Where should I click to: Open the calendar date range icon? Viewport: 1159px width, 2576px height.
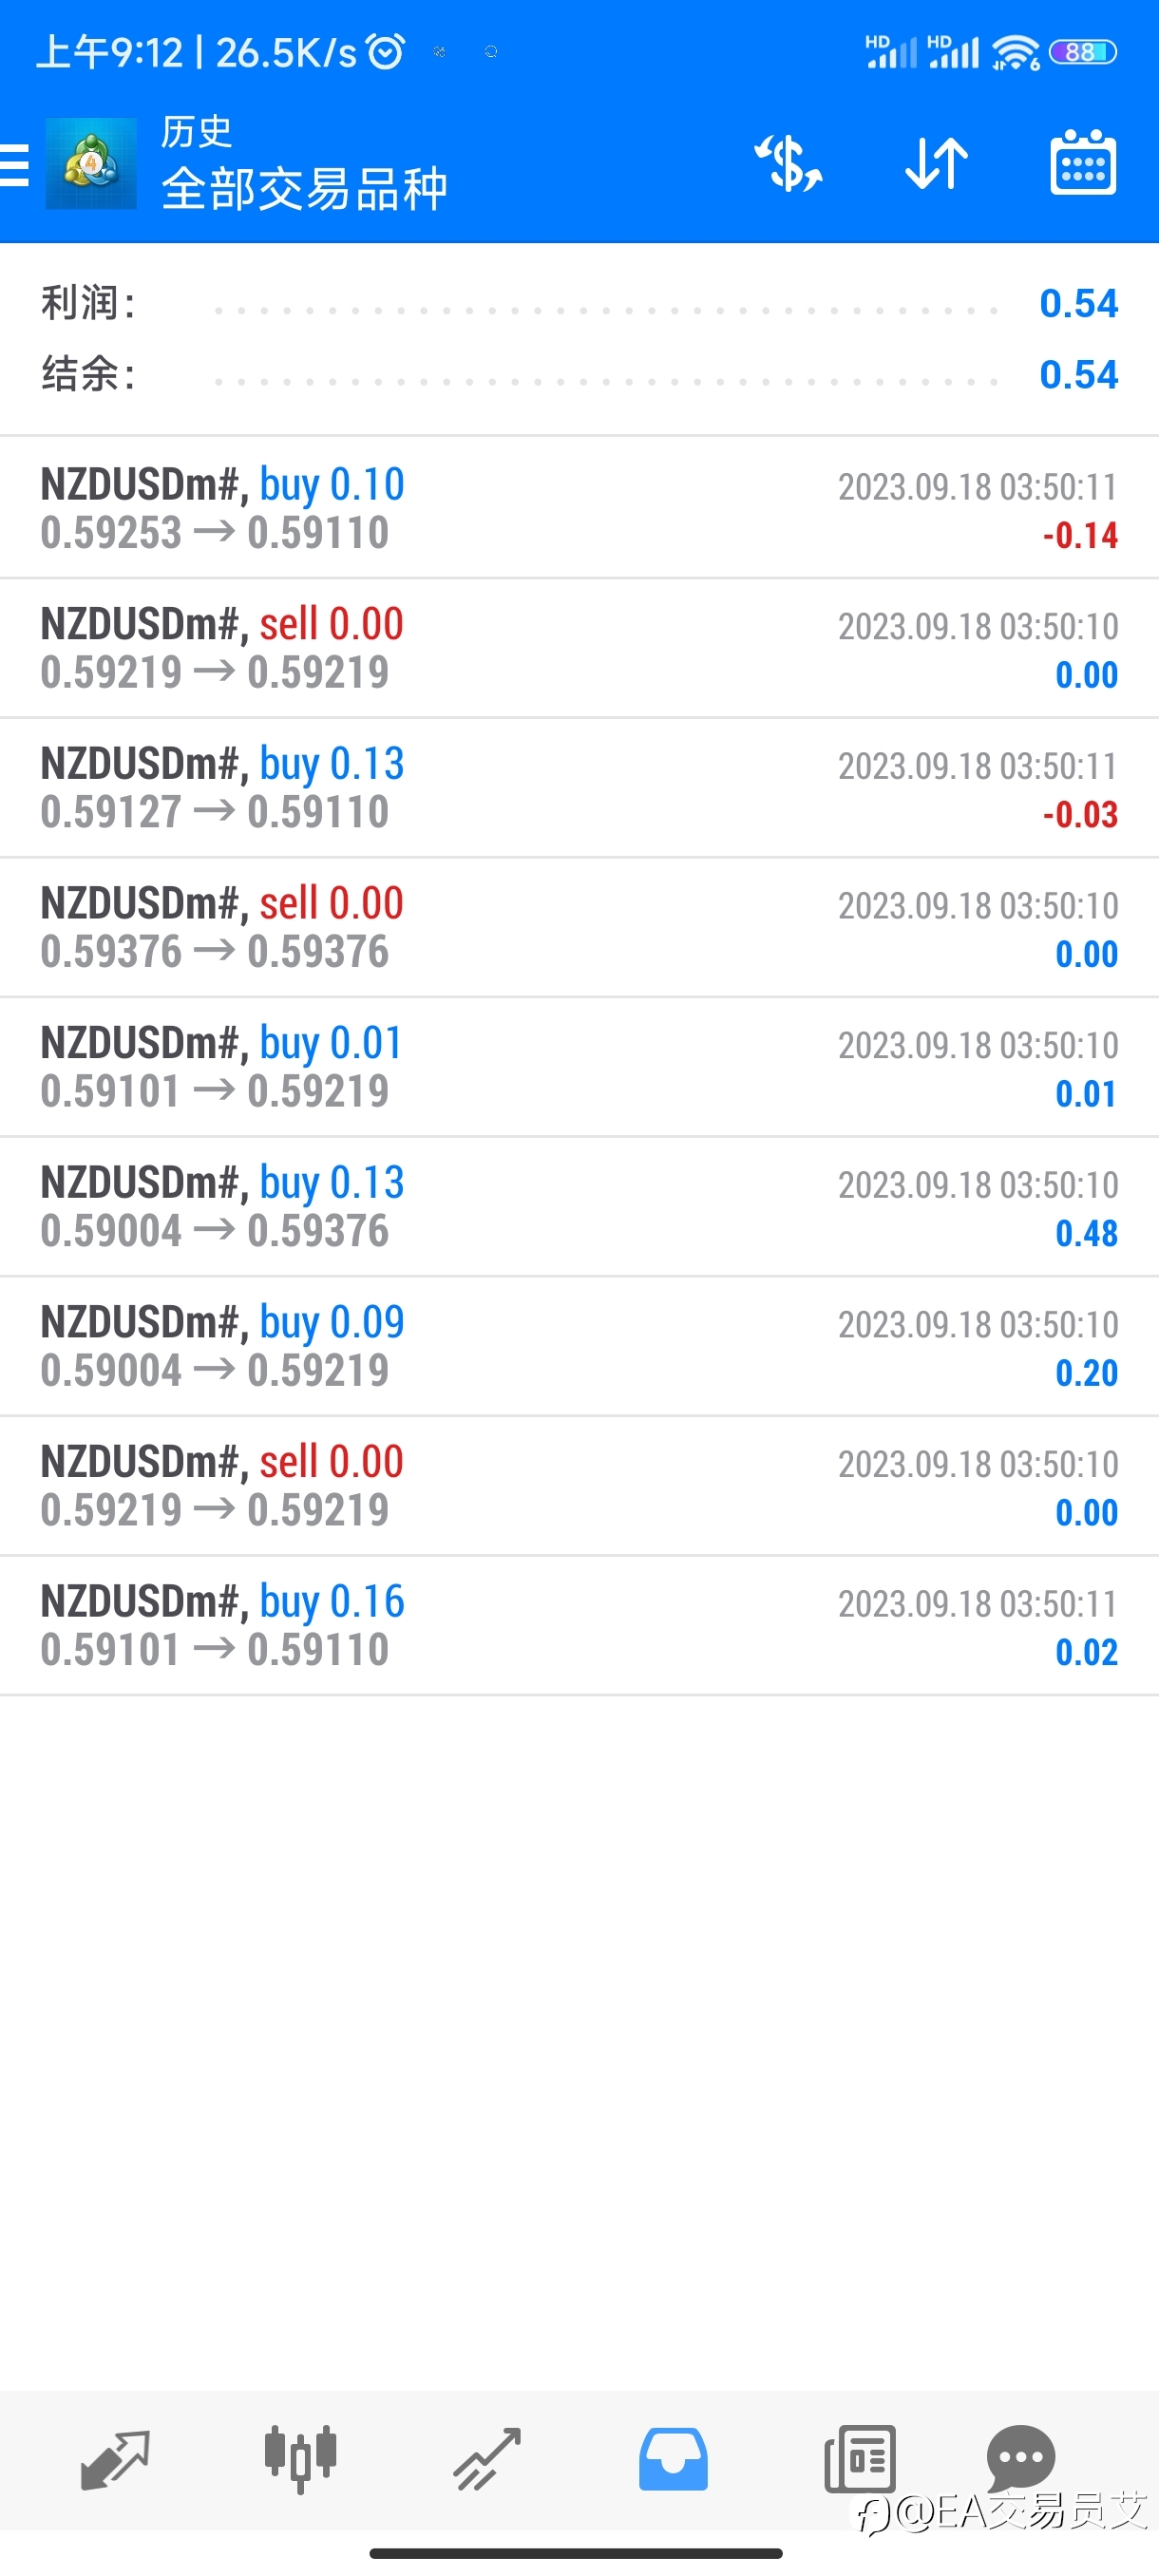tap(1083, 162)
